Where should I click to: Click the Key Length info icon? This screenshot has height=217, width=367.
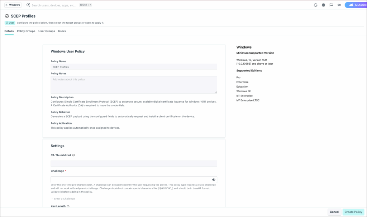pos(68,206)
